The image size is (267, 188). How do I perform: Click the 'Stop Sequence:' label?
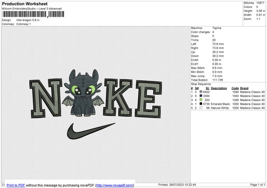tap(201, 84)
